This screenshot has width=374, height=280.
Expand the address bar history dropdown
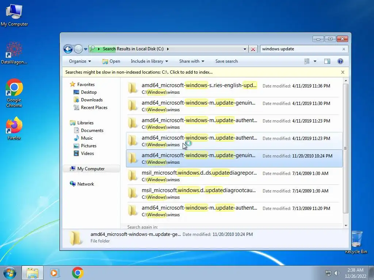(245, 49)
